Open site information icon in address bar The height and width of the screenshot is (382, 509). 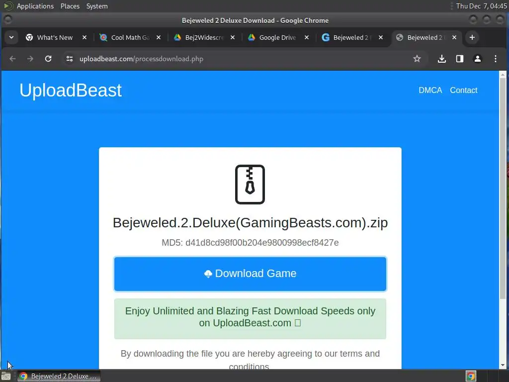[70, 59]
